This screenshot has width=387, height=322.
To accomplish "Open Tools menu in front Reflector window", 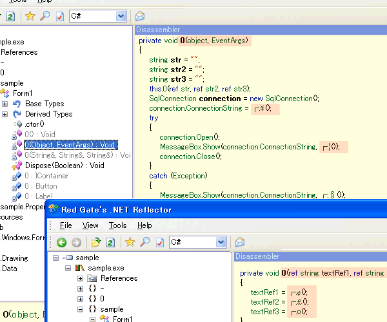I will (x=118, y=225).
